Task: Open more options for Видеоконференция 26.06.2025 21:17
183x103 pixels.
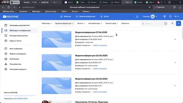Action: point(175,62)
